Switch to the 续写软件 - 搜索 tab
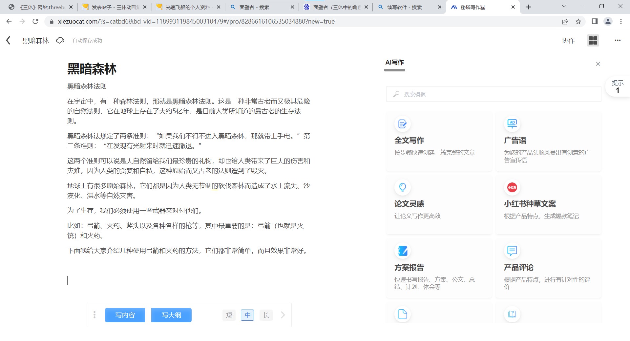This screenshot has width=630, height=341. (x=409, y=7)
